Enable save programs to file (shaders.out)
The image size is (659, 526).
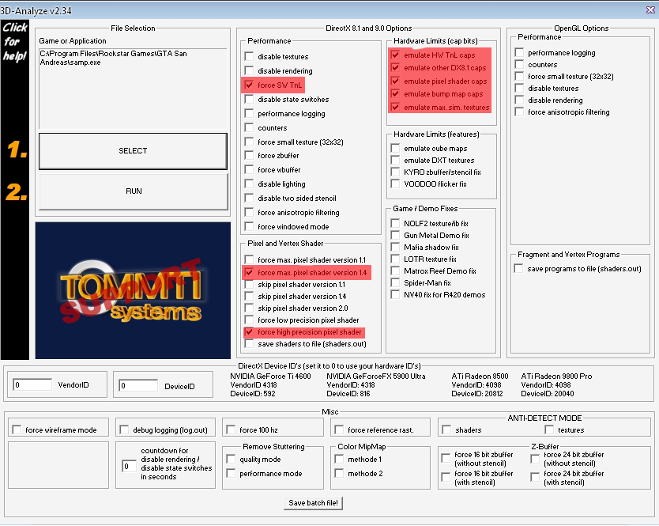(519, 269)
